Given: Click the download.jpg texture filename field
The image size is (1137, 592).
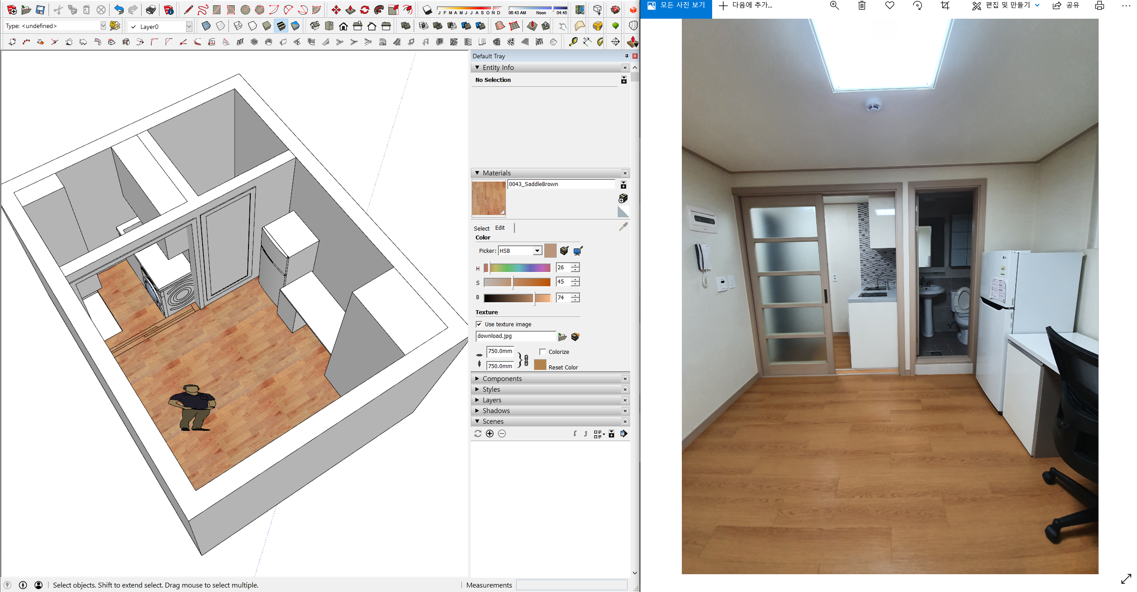Looking at the screenshot, I should tap(515, 336).
